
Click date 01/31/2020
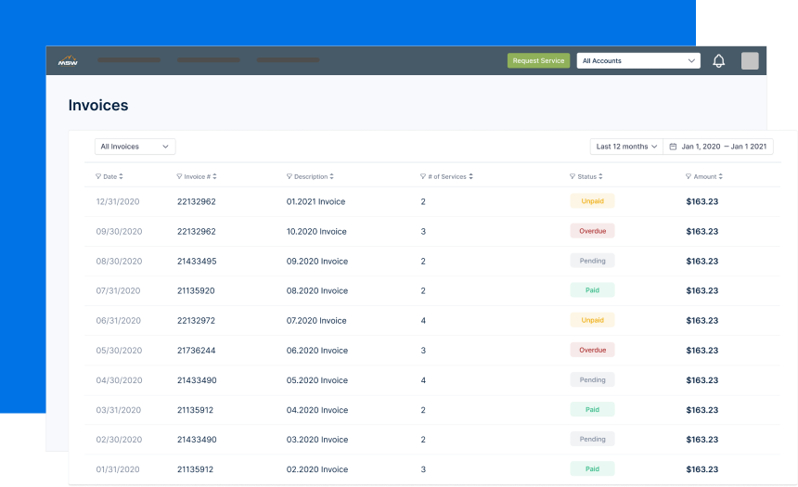tap(118, 469)
